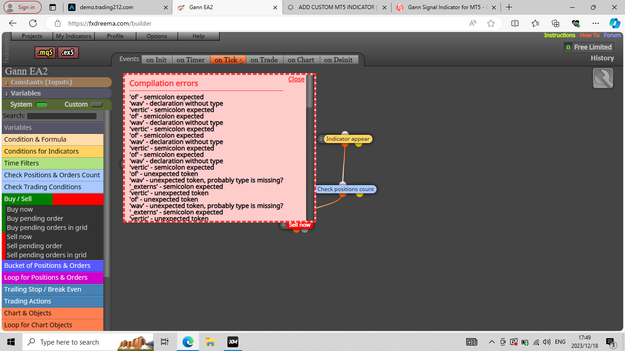Open Windows Start menu

click(x=11, y=342)
